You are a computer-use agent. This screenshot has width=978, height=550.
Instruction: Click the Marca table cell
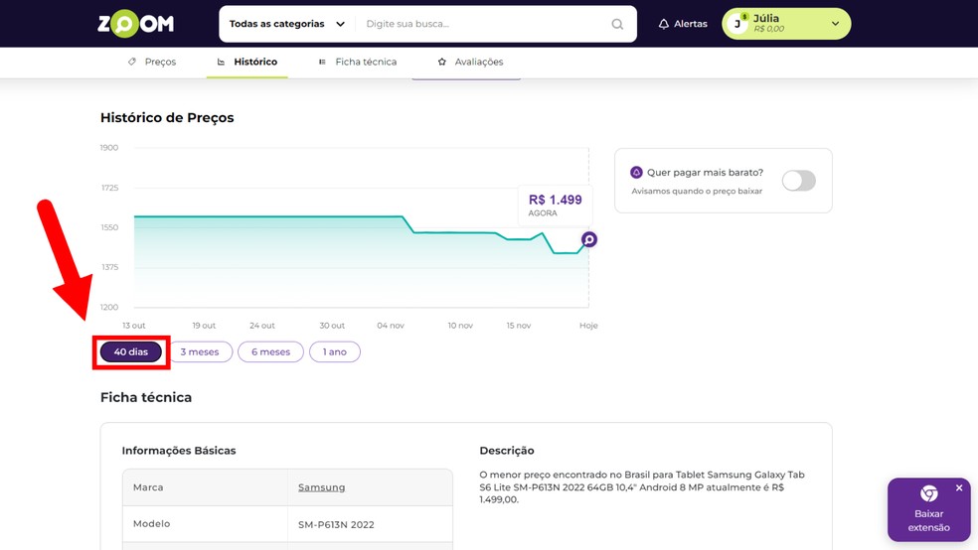pyautogui.click(x=205, y=487)
